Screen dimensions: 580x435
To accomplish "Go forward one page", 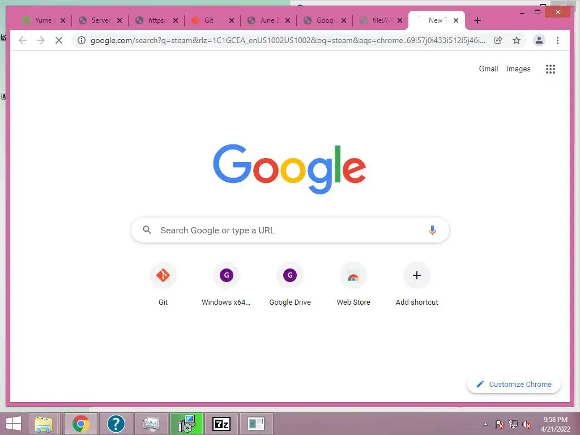I will point(41,40).
